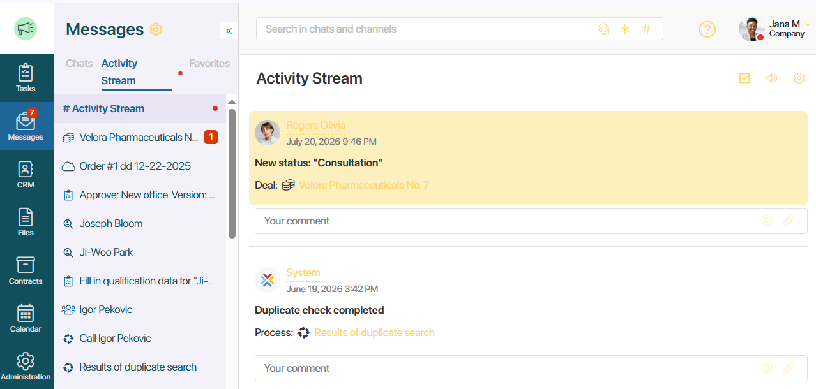
Task: Open Velora Pharmaceuticals chat in list
Action: [x=140, y=138]
